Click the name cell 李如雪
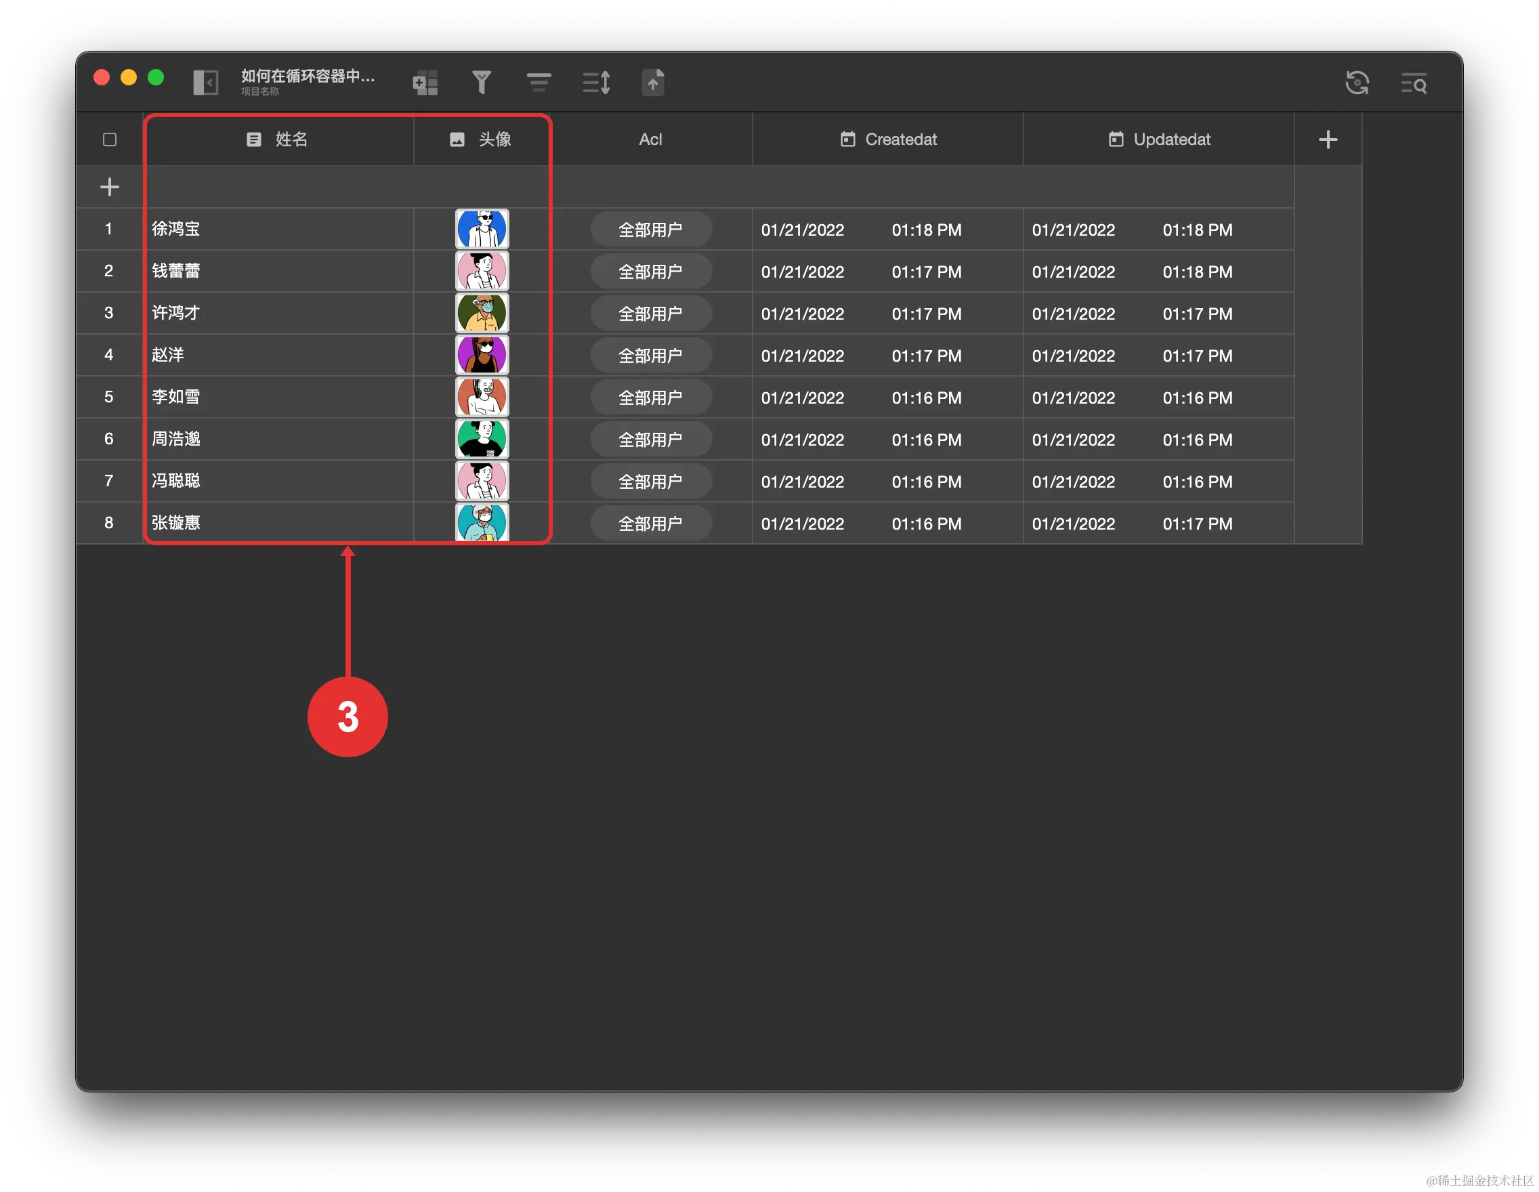 click(176, 397)
